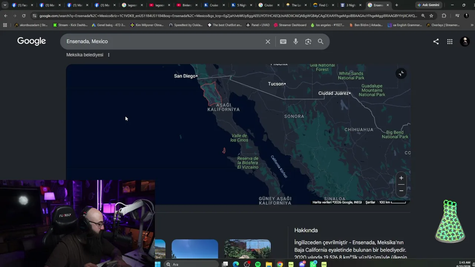Click the San Diego label on map

(185, 76)
